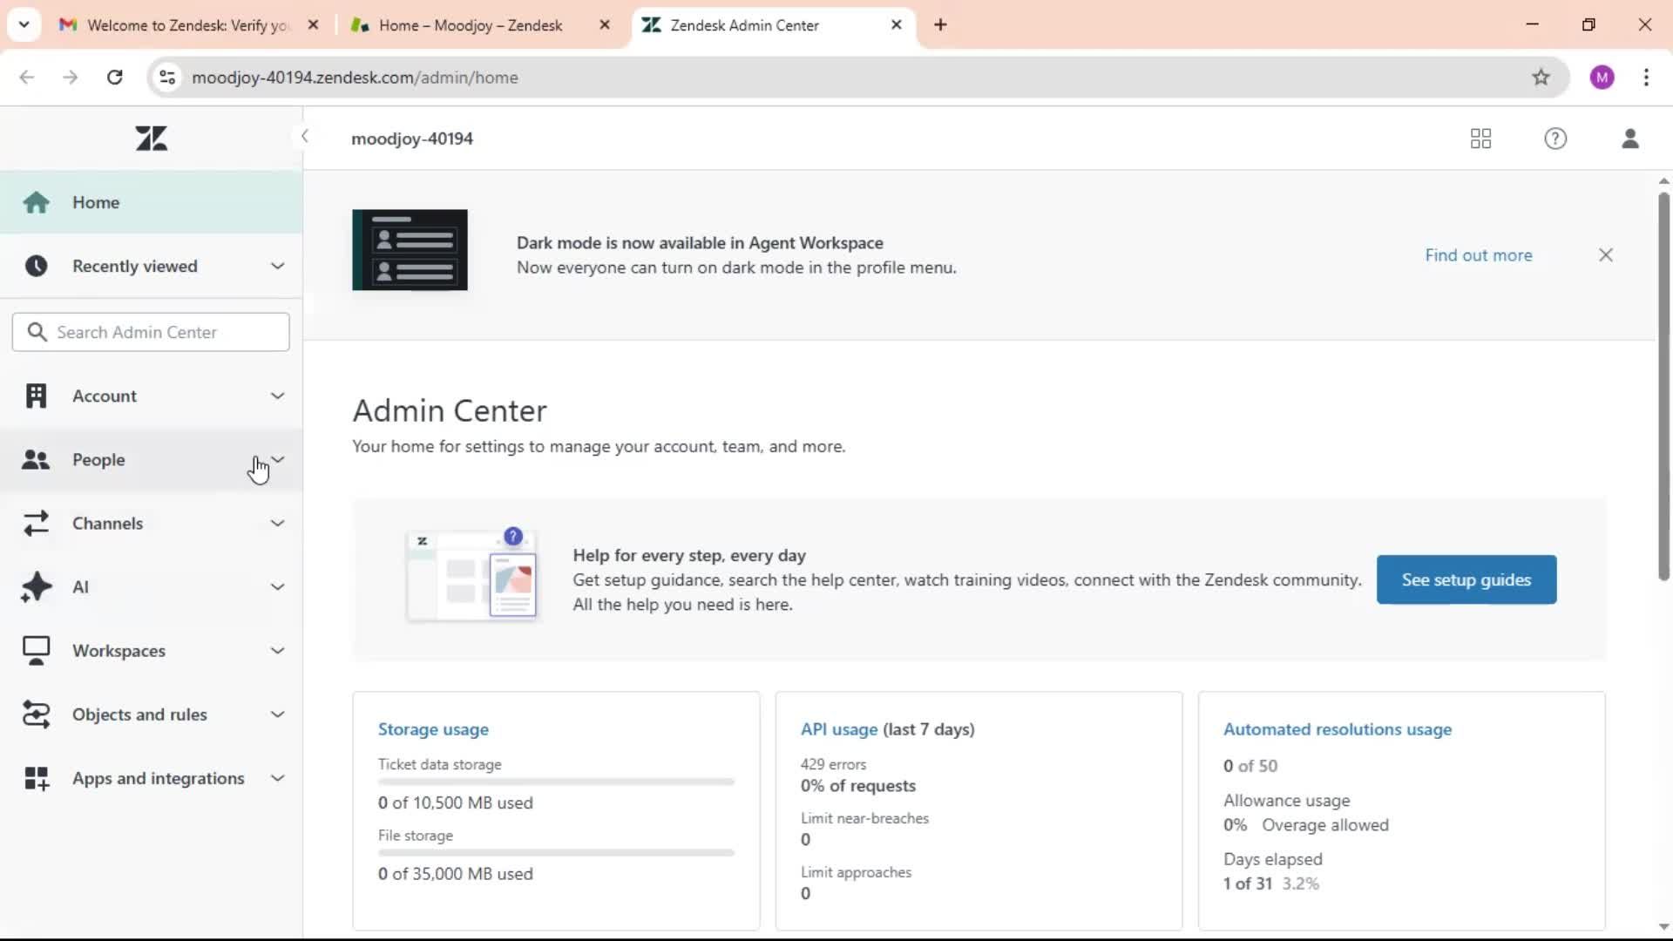Image resolution: width=1673 pixels, height=941 pixels.
Task: Open the tab search dropdown arrow
Action: pos(24,24)
